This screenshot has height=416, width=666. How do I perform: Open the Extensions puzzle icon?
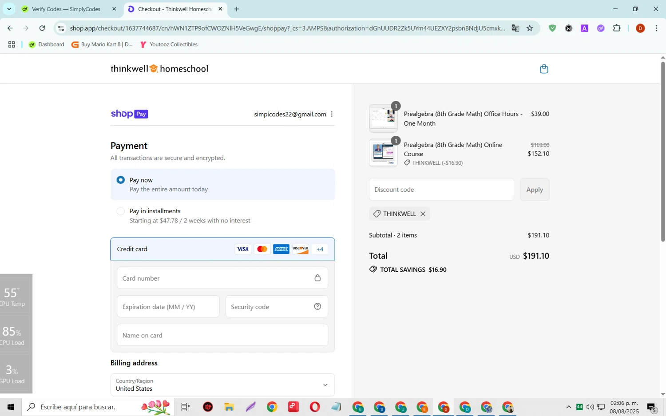[617, 28]
